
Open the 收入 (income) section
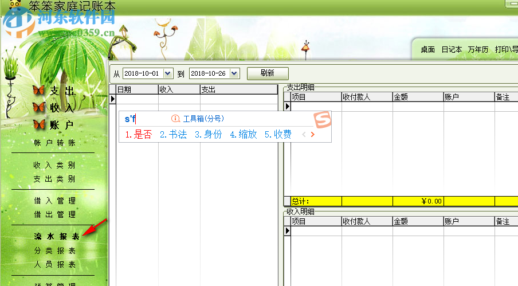pyautogui.click(x=62, y=108)
